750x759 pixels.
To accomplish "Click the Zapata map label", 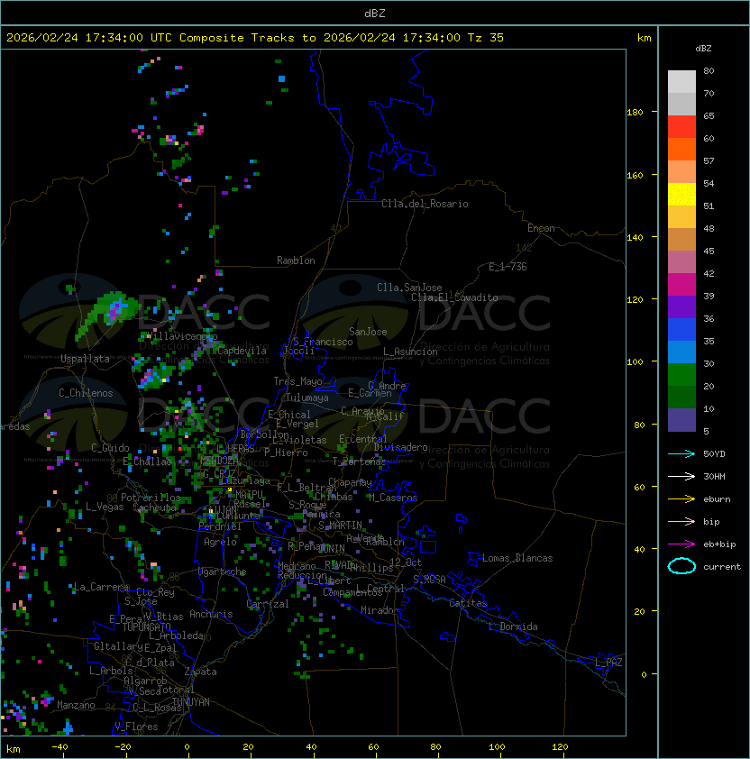I will [x=200, y=672].
